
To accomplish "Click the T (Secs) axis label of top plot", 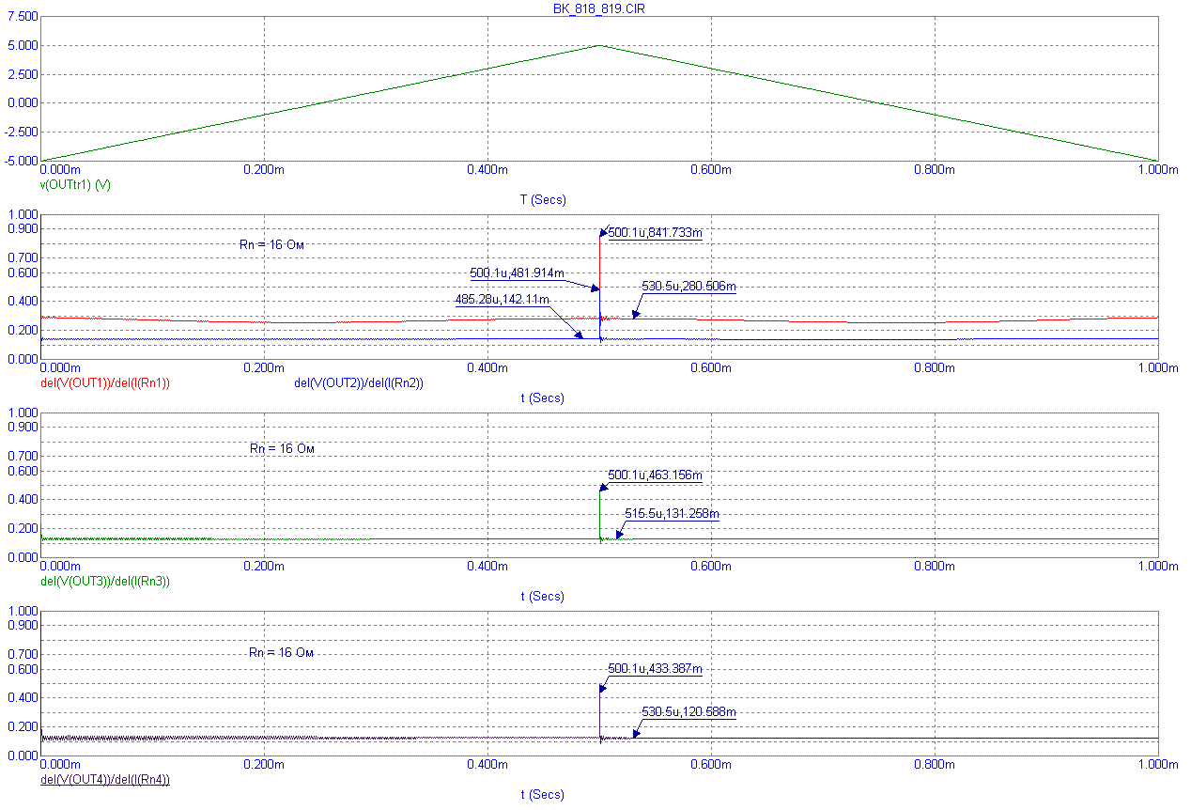I will pos(543,199).
